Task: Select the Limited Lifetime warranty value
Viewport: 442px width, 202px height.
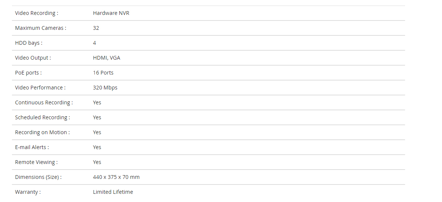Action: coord(113,192)
